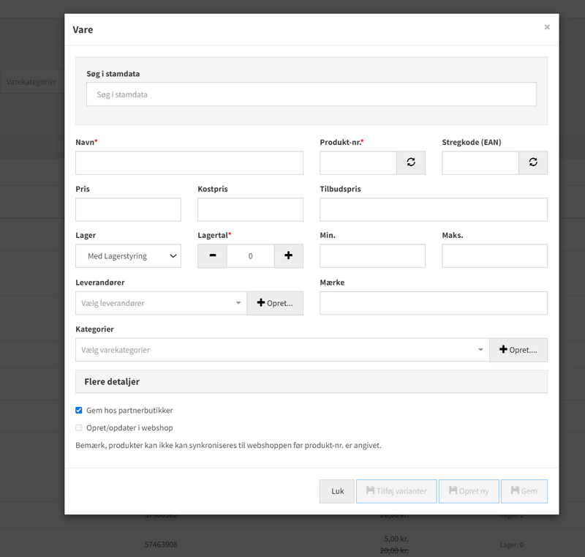Click into the Navn input field
585x557 pixels.
[x=189, y=162]
